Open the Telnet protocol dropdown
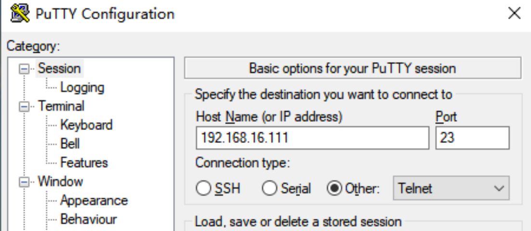Image resolution: width=531 pixels, height=231 pixels. tap(451, 188)
